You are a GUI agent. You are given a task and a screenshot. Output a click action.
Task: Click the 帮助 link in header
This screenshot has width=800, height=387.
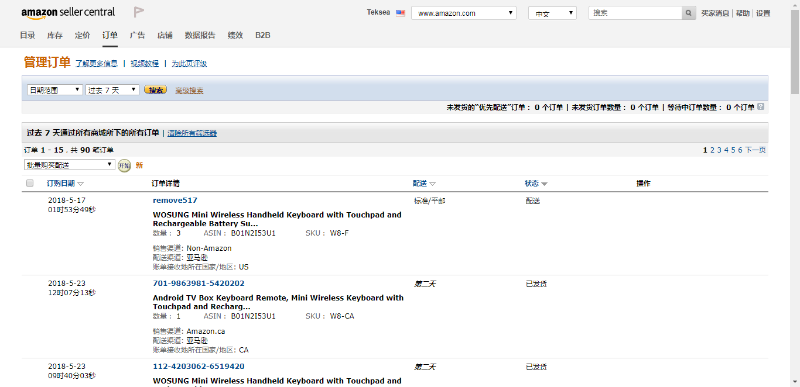(743, 13)
